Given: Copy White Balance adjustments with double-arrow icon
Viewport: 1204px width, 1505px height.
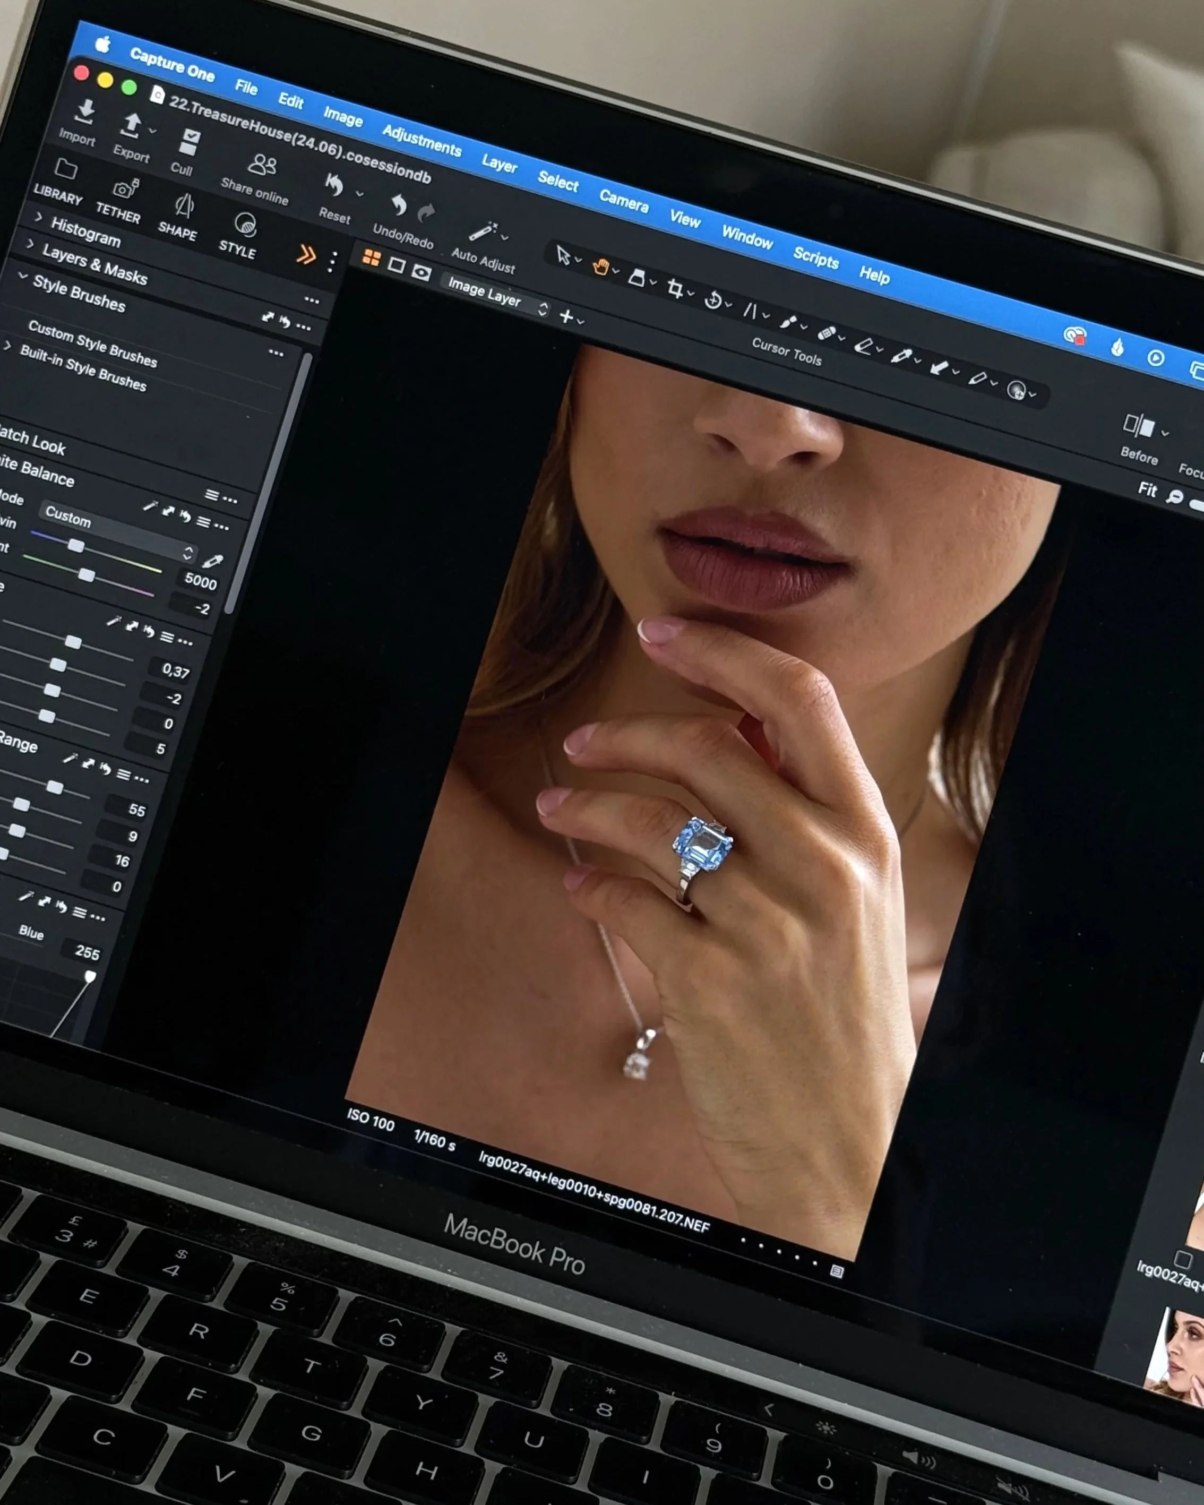Looking at the screenshot, I should 168,512.
